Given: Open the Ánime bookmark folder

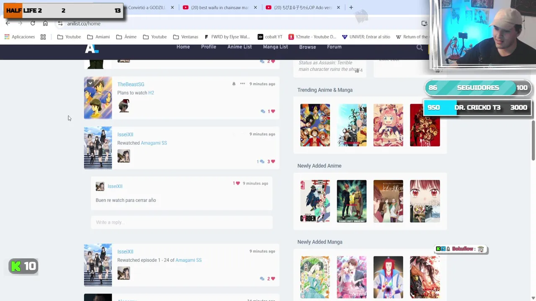Looking at the screenshot, I should 126,37.
